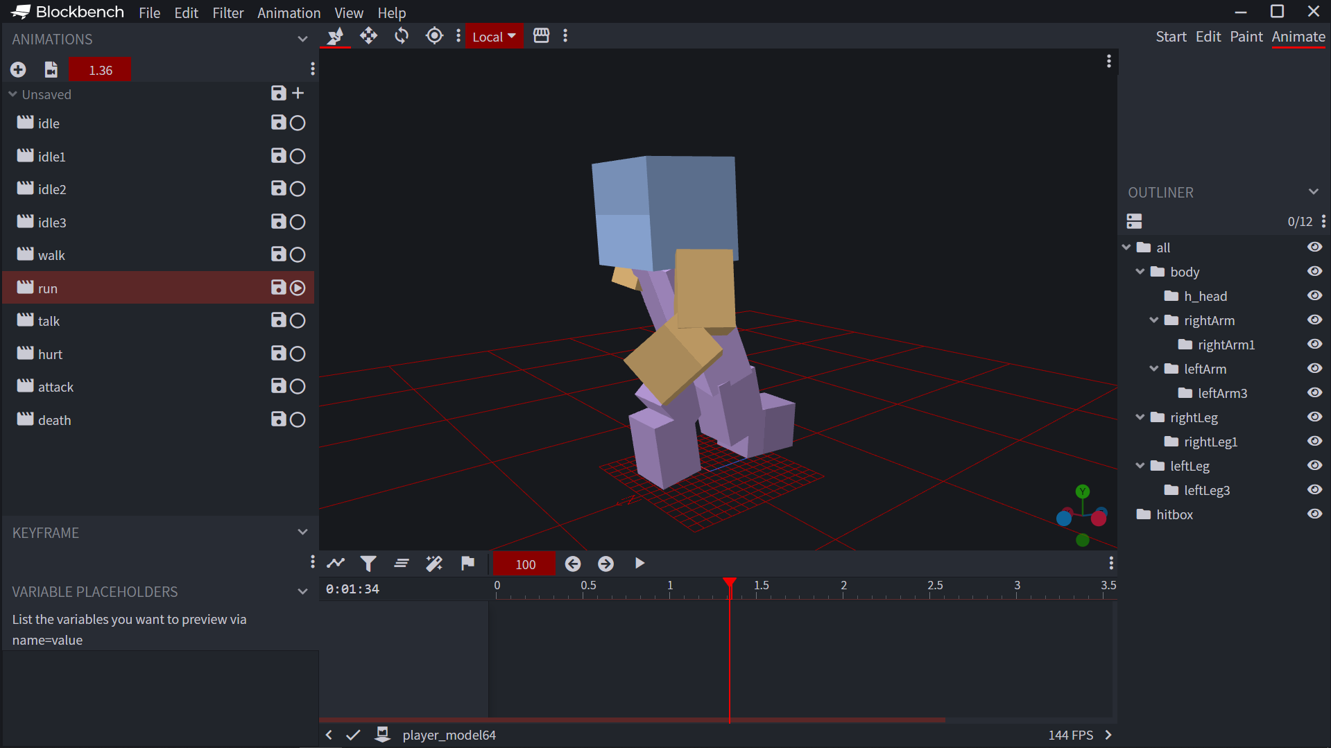Enable looping for the walk animation
1331x748 pixels.
[297, 254]
